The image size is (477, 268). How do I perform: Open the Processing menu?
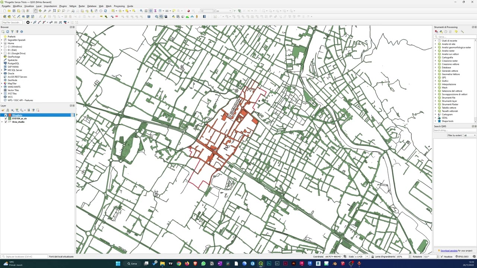click(119, 6)
